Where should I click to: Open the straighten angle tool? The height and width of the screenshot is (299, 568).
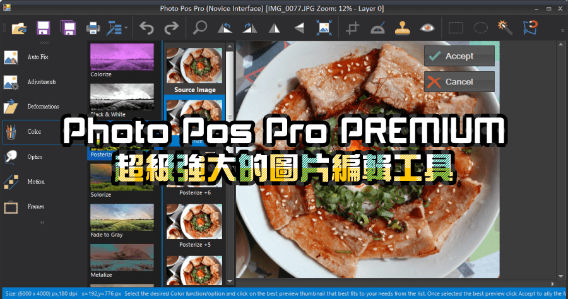point(377,28)
